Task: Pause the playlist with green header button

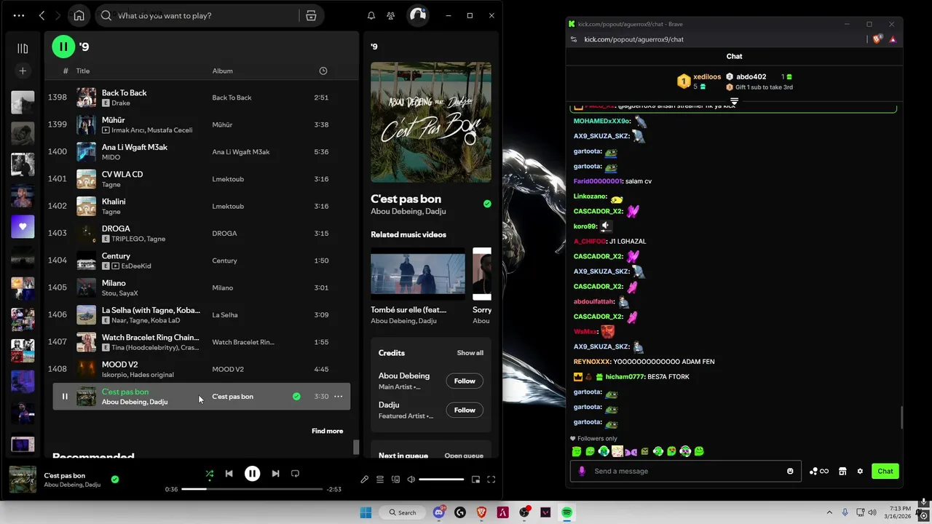Action: [63, 47]
